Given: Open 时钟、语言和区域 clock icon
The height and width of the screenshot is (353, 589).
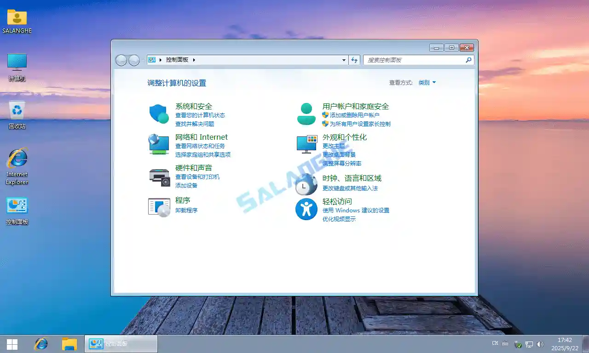Looking at the screenshot, I should pos(306,184).
